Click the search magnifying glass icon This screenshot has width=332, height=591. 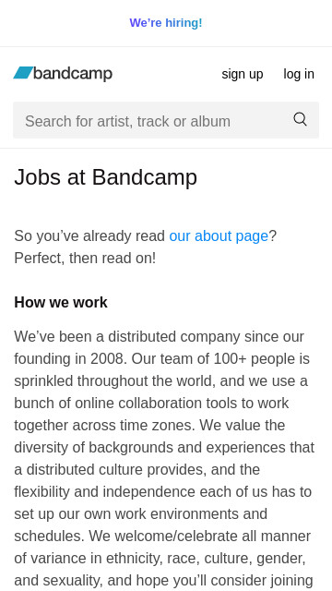pyautogui.click(x=300, y=119)
